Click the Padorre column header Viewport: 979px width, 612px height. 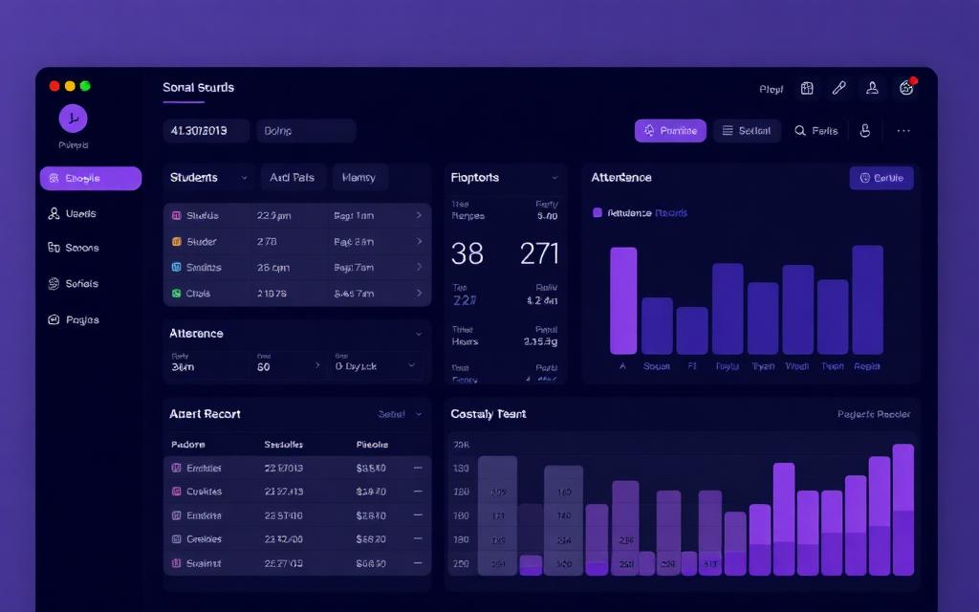(188, 445)
